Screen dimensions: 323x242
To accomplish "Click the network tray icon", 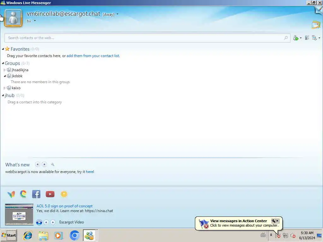I will click(x=285, y=235).
